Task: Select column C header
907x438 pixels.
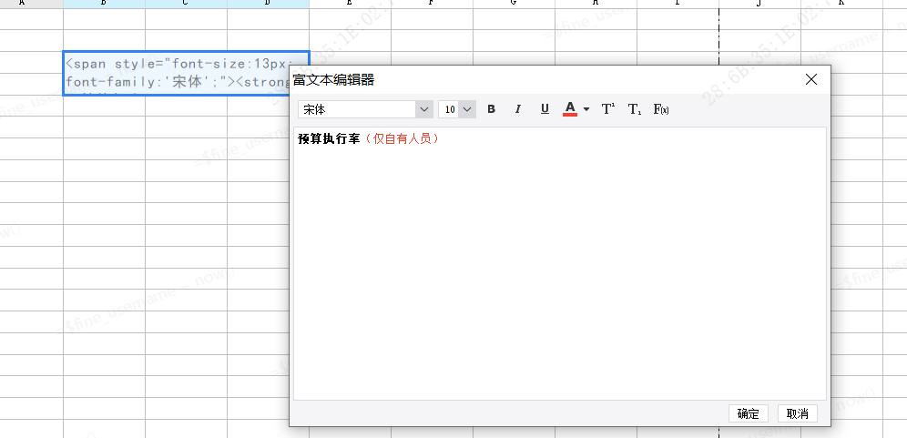Action: (186, 4)
